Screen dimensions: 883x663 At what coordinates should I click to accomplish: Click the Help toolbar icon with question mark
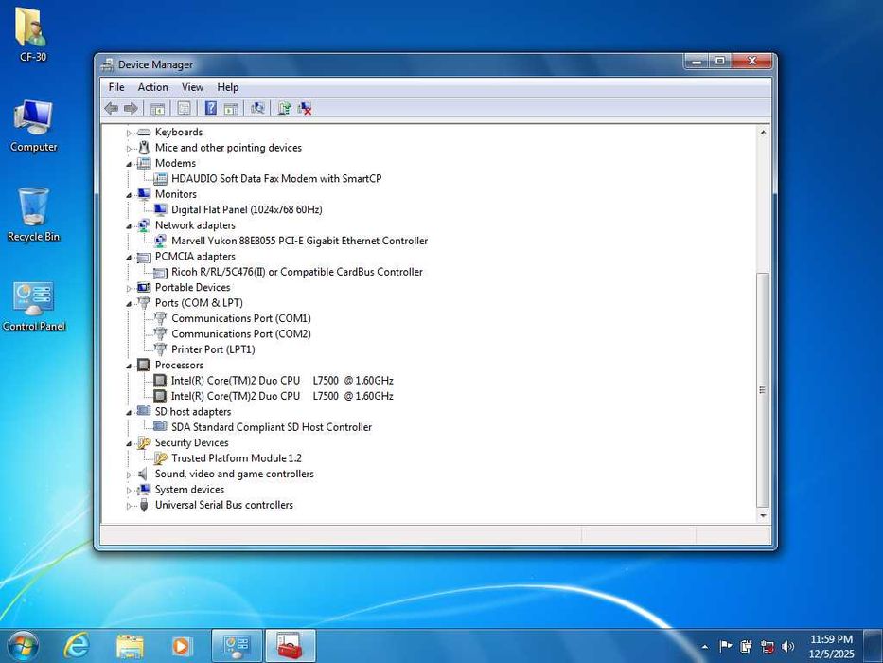(x=210, y=109)
